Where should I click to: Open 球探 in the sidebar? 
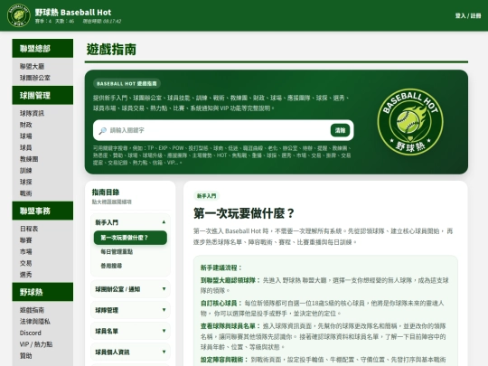(x=26, y=182)
